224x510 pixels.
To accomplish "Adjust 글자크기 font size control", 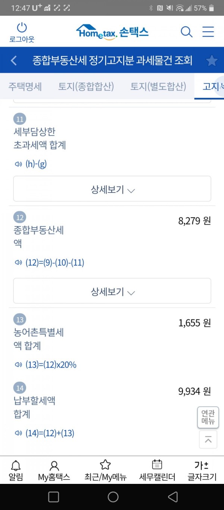I will [202, 470].
